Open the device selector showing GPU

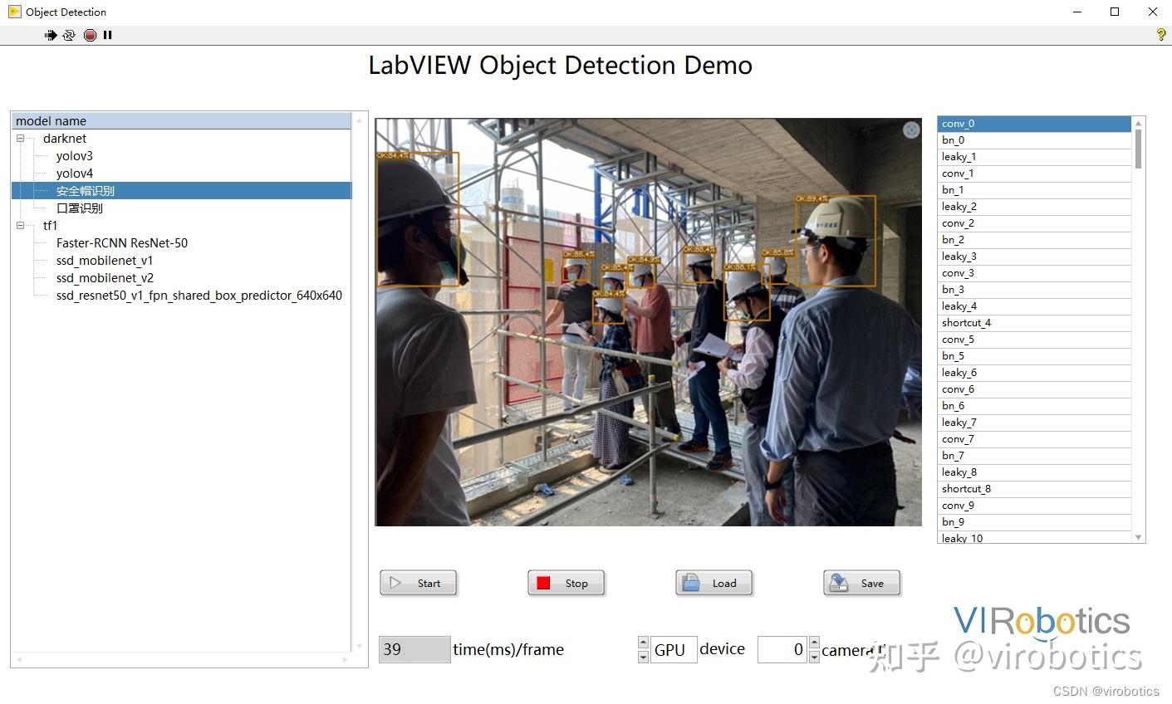[x=673, y=649]
